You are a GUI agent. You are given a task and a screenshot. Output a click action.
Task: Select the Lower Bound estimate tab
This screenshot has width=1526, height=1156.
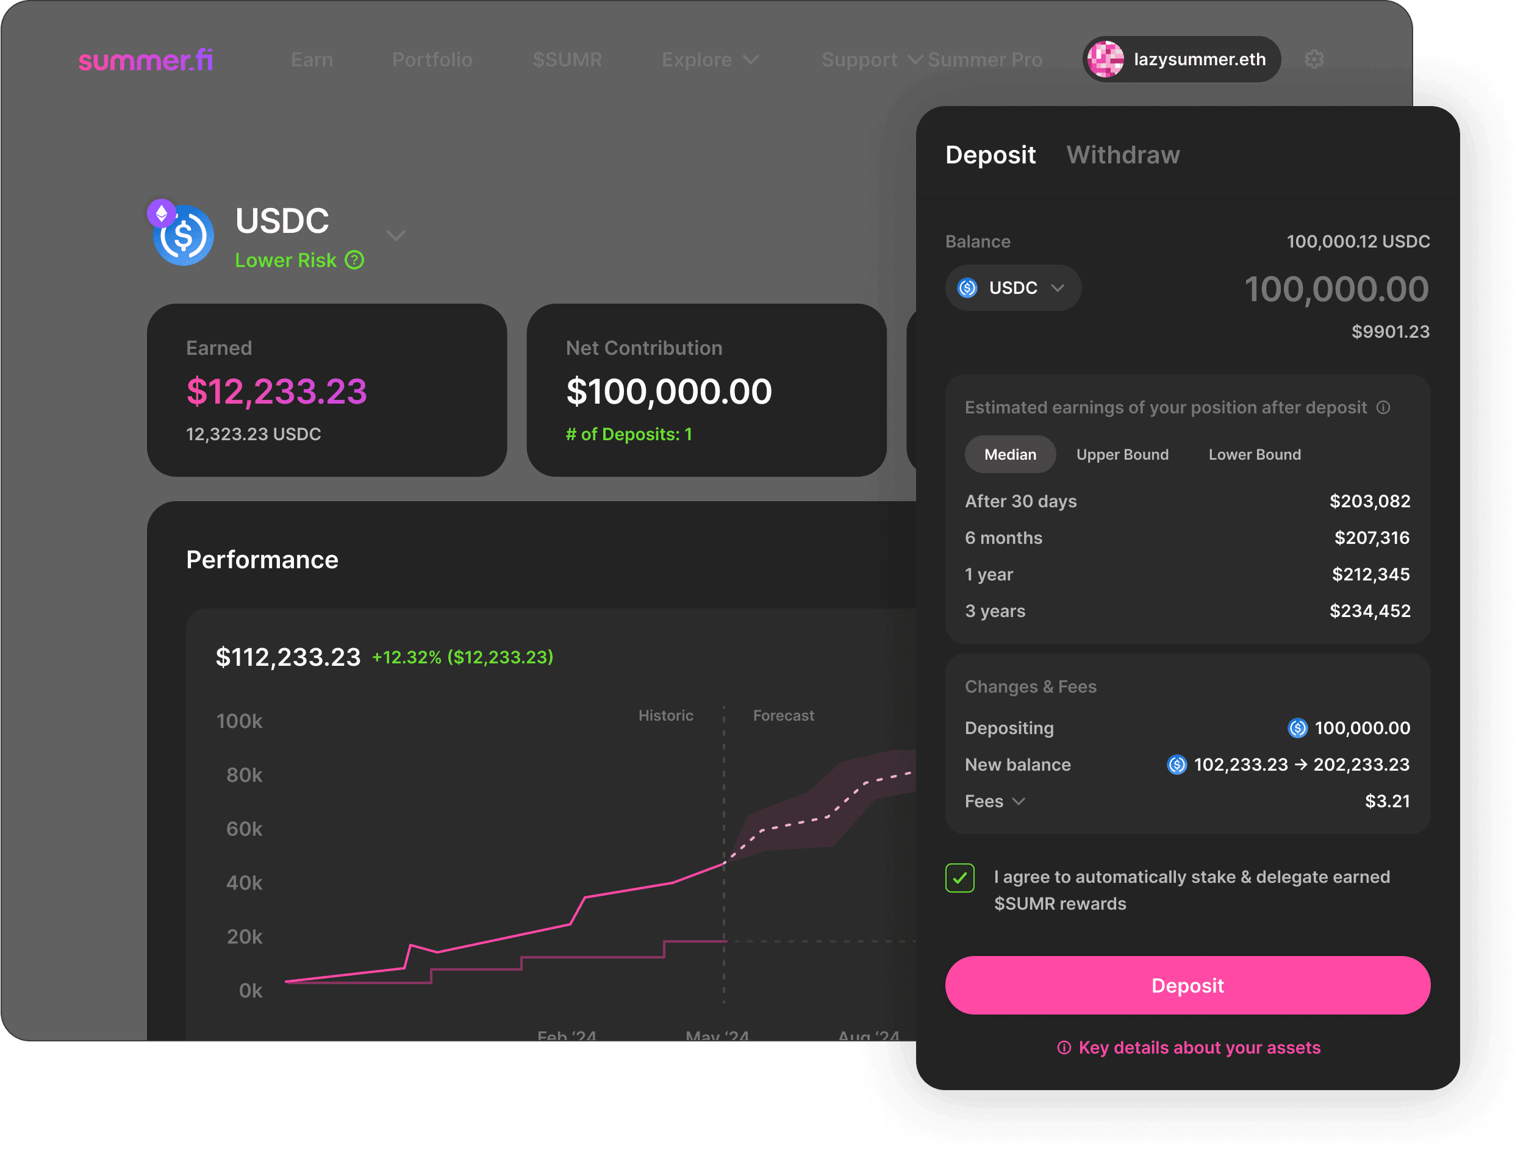pyautogui.click(x=1254, y=454)
